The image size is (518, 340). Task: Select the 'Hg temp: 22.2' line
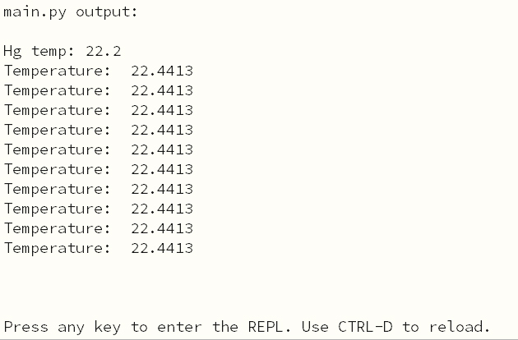coord(62,52)
